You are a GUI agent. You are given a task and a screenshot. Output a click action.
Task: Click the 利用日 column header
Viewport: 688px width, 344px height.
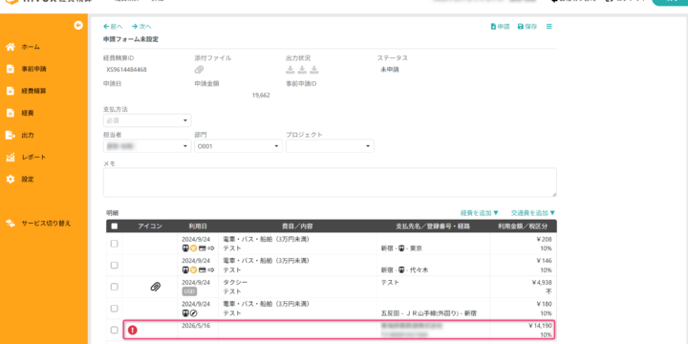tap(198, 226)
